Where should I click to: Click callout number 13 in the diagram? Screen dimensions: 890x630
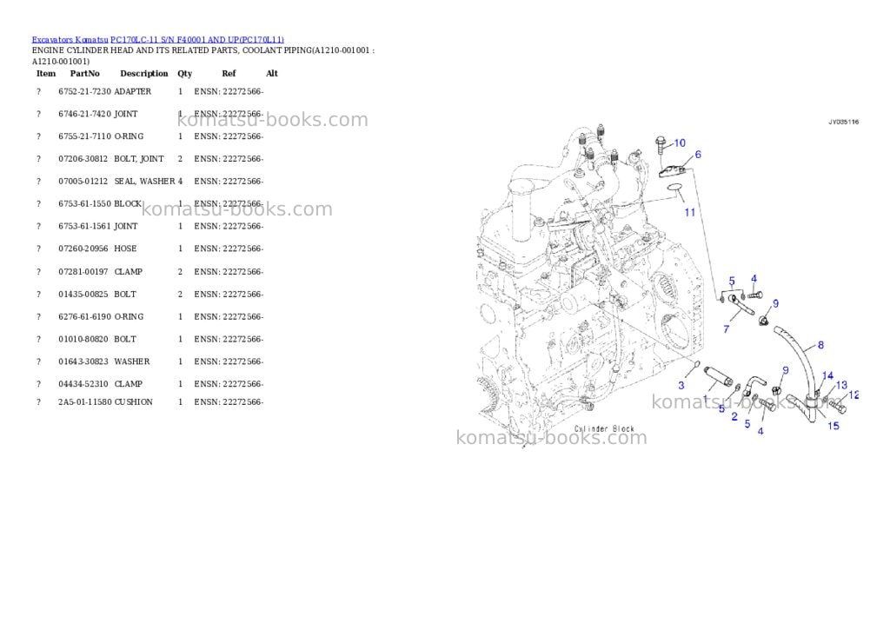(x=841, y=385)
